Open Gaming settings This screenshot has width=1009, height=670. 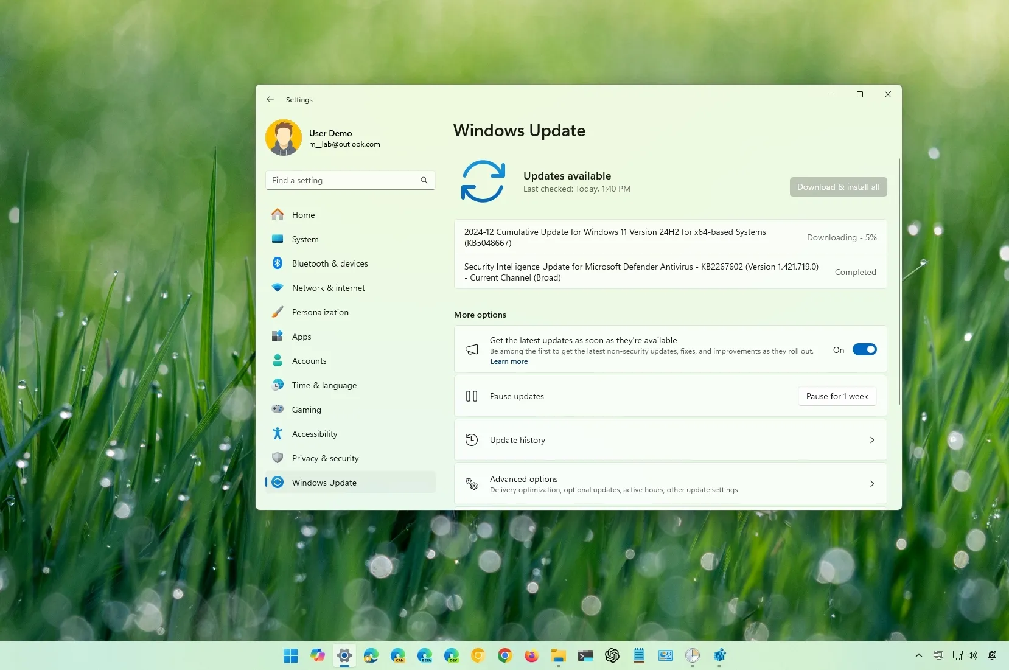(x=351, y=410)
